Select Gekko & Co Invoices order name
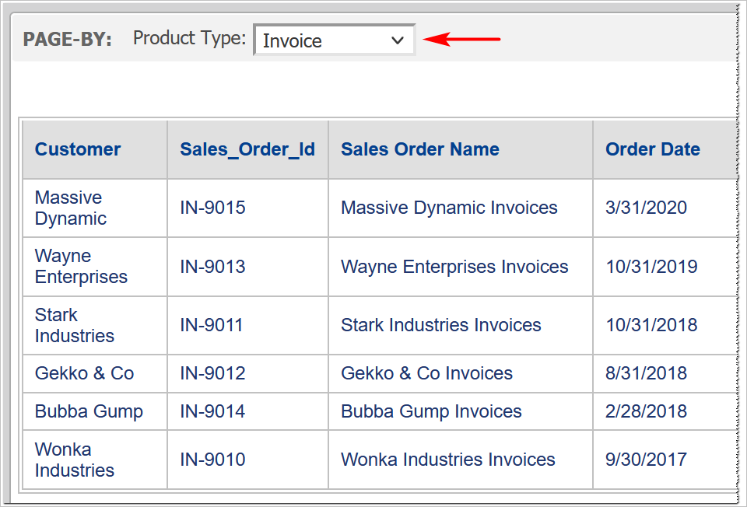Screen dimensions: 747x507 [426, 373]
